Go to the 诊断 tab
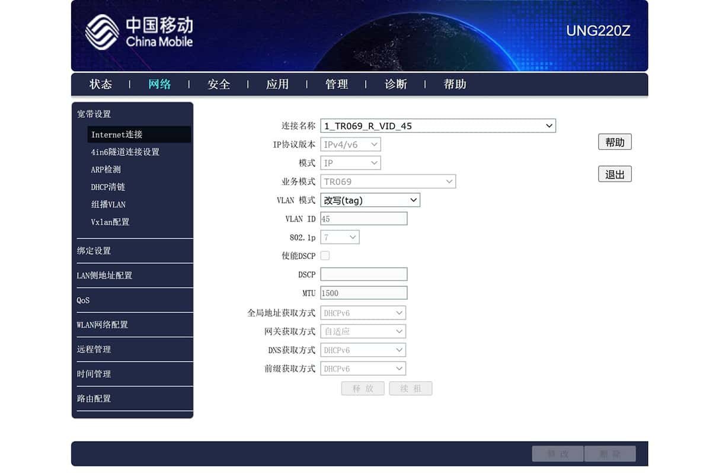This screenshot has width=719, height=473. click(396, 84)
